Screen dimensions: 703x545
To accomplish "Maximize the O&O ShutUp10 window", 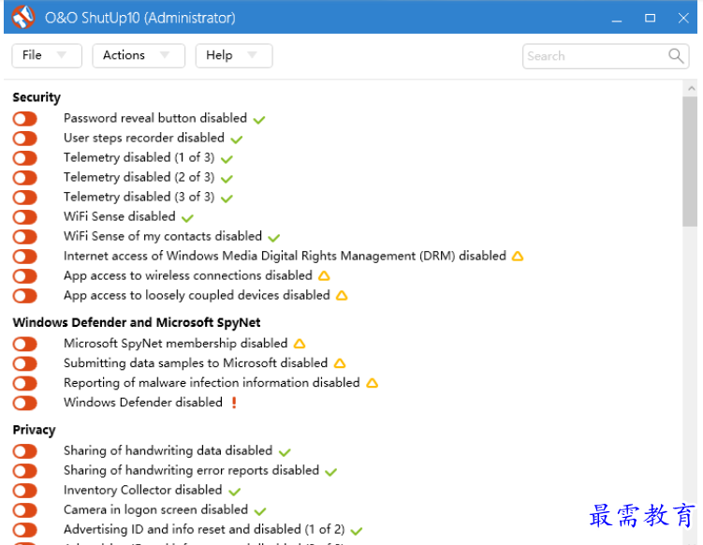I will (650, 19).
